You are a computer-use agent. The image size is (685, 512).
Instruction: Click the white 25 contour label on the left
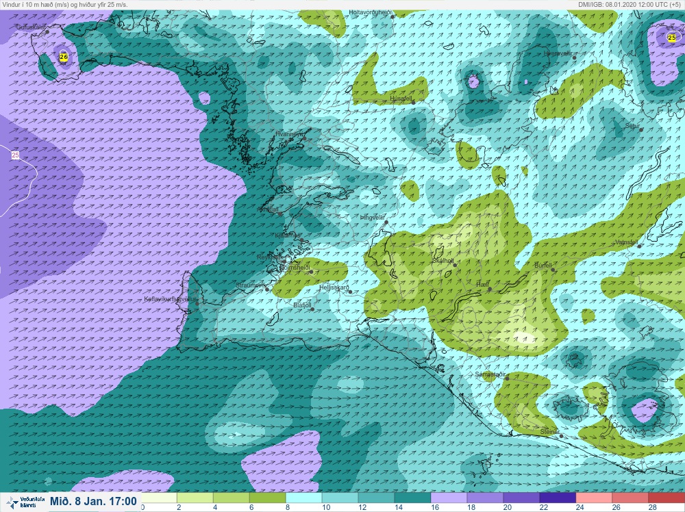15,155
